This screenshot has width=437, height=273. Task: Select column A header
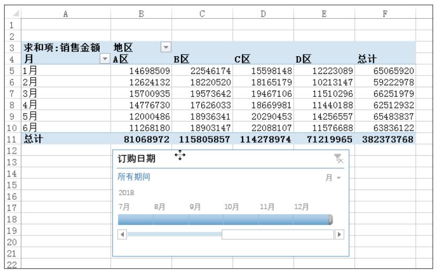click(x=66, y=13)
